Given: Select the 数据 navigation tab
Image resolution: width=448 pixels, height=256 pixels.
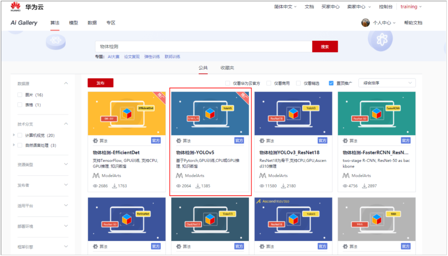Looking at the screenshot, I should click(x=92, y=23).
